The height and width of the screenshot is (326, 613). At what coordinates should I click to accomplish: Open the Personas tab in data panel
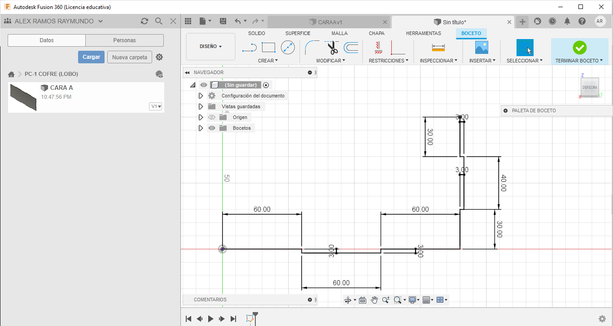point(124,40)
